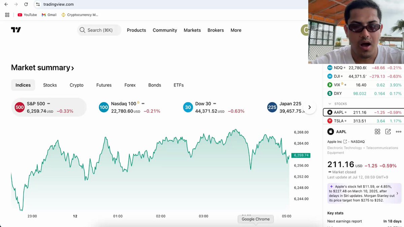Open the YouTube bookmark
Image resolution: width=404 pixels, height=227 pixels.
pyautogui.click(x=27, y=15)
